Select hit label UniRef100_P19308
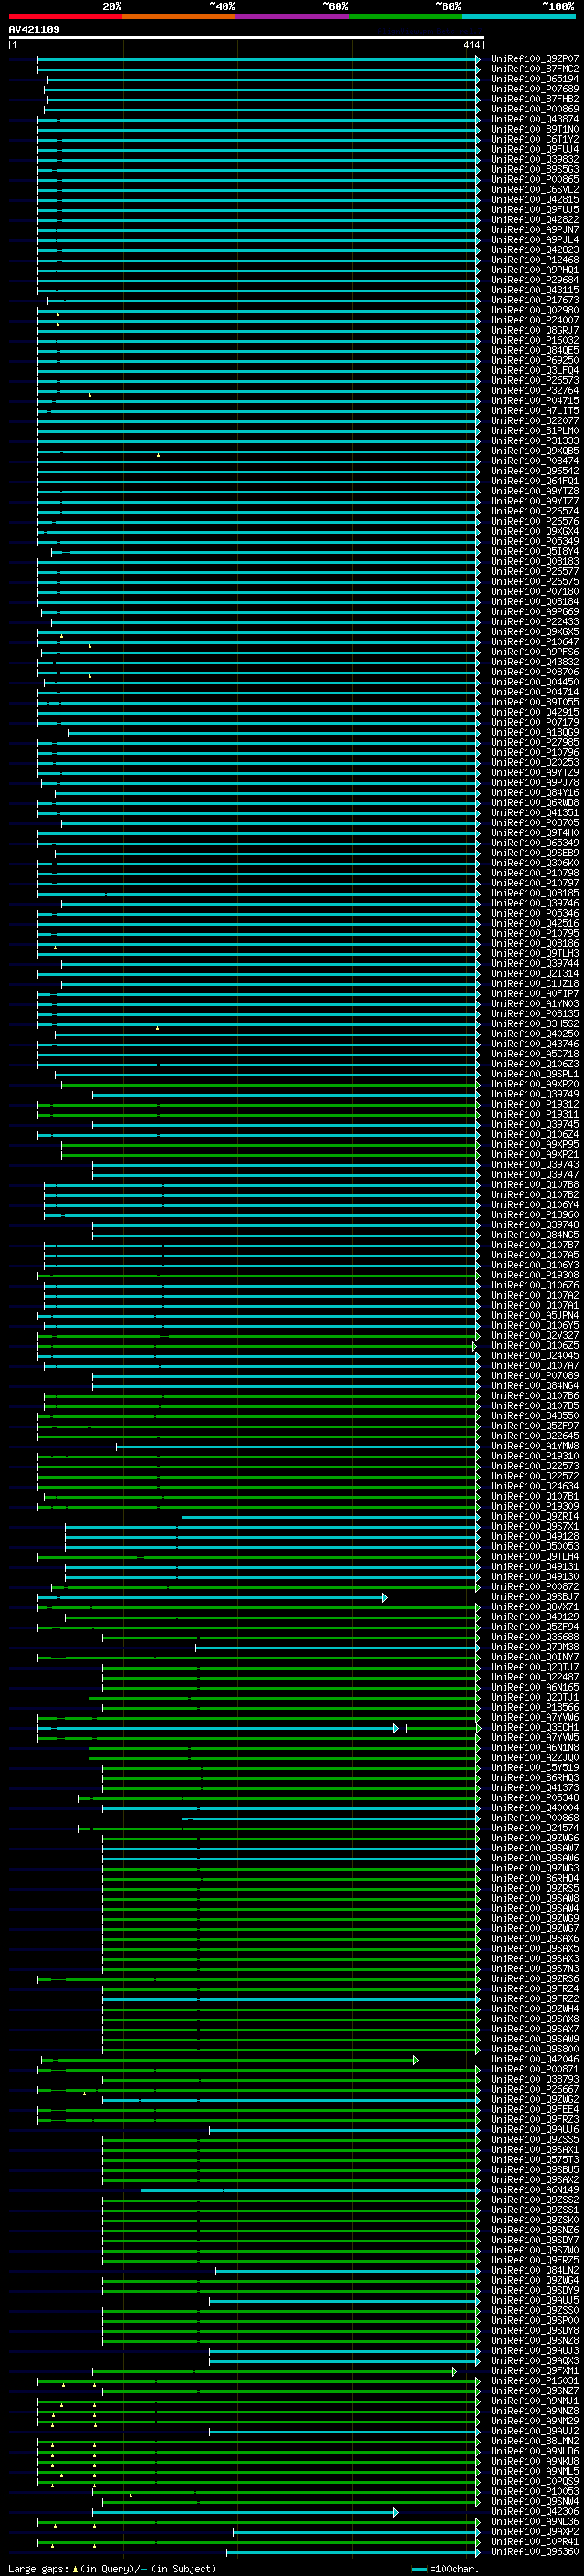Image resolution: width=584 pixels, height=2576 pixels. point(534,1275)
